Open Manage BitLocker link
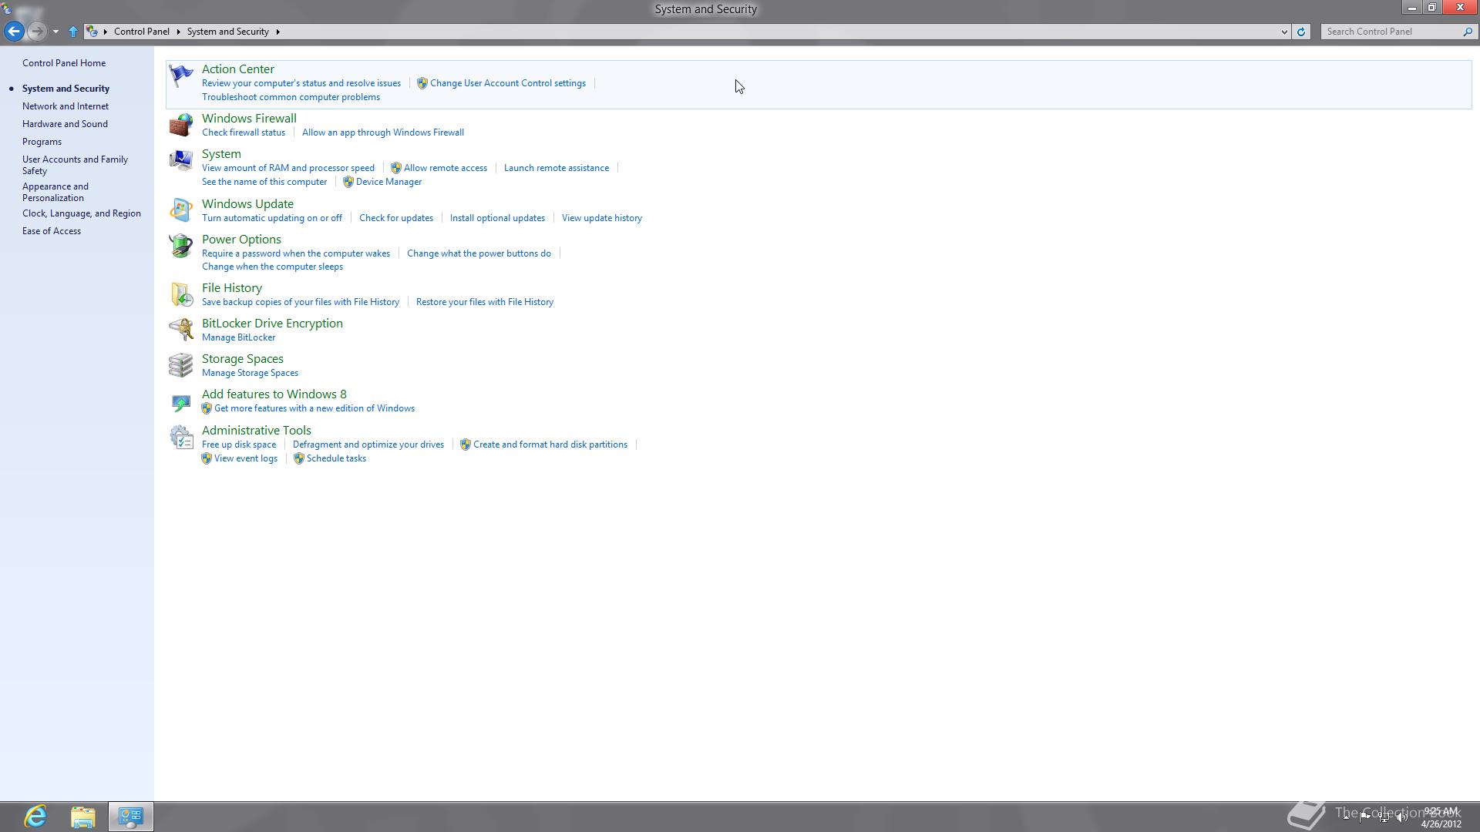This screenshot has height=832, width=1480. tap(238, 337)
